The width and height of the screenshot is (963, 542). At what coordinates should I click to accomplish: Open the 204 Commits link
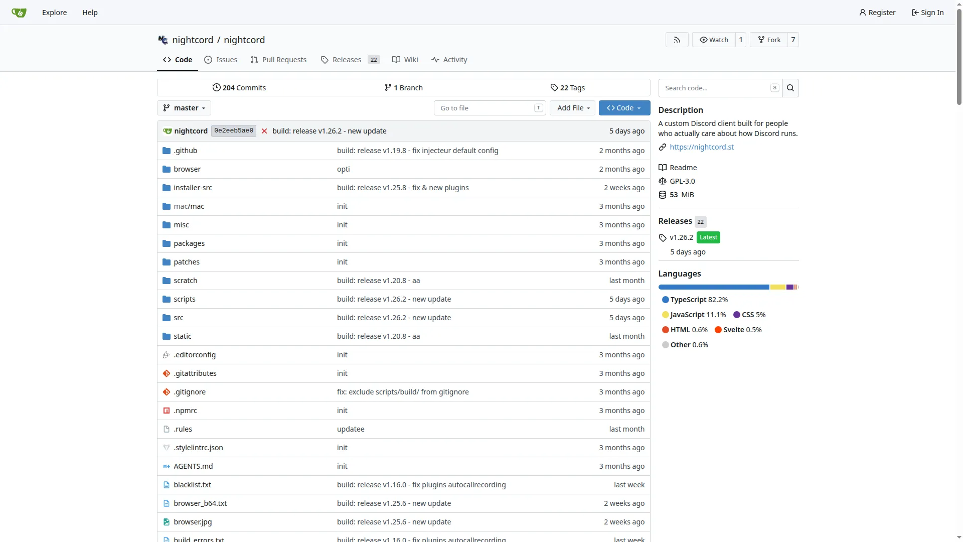click(x=239, y=88)
